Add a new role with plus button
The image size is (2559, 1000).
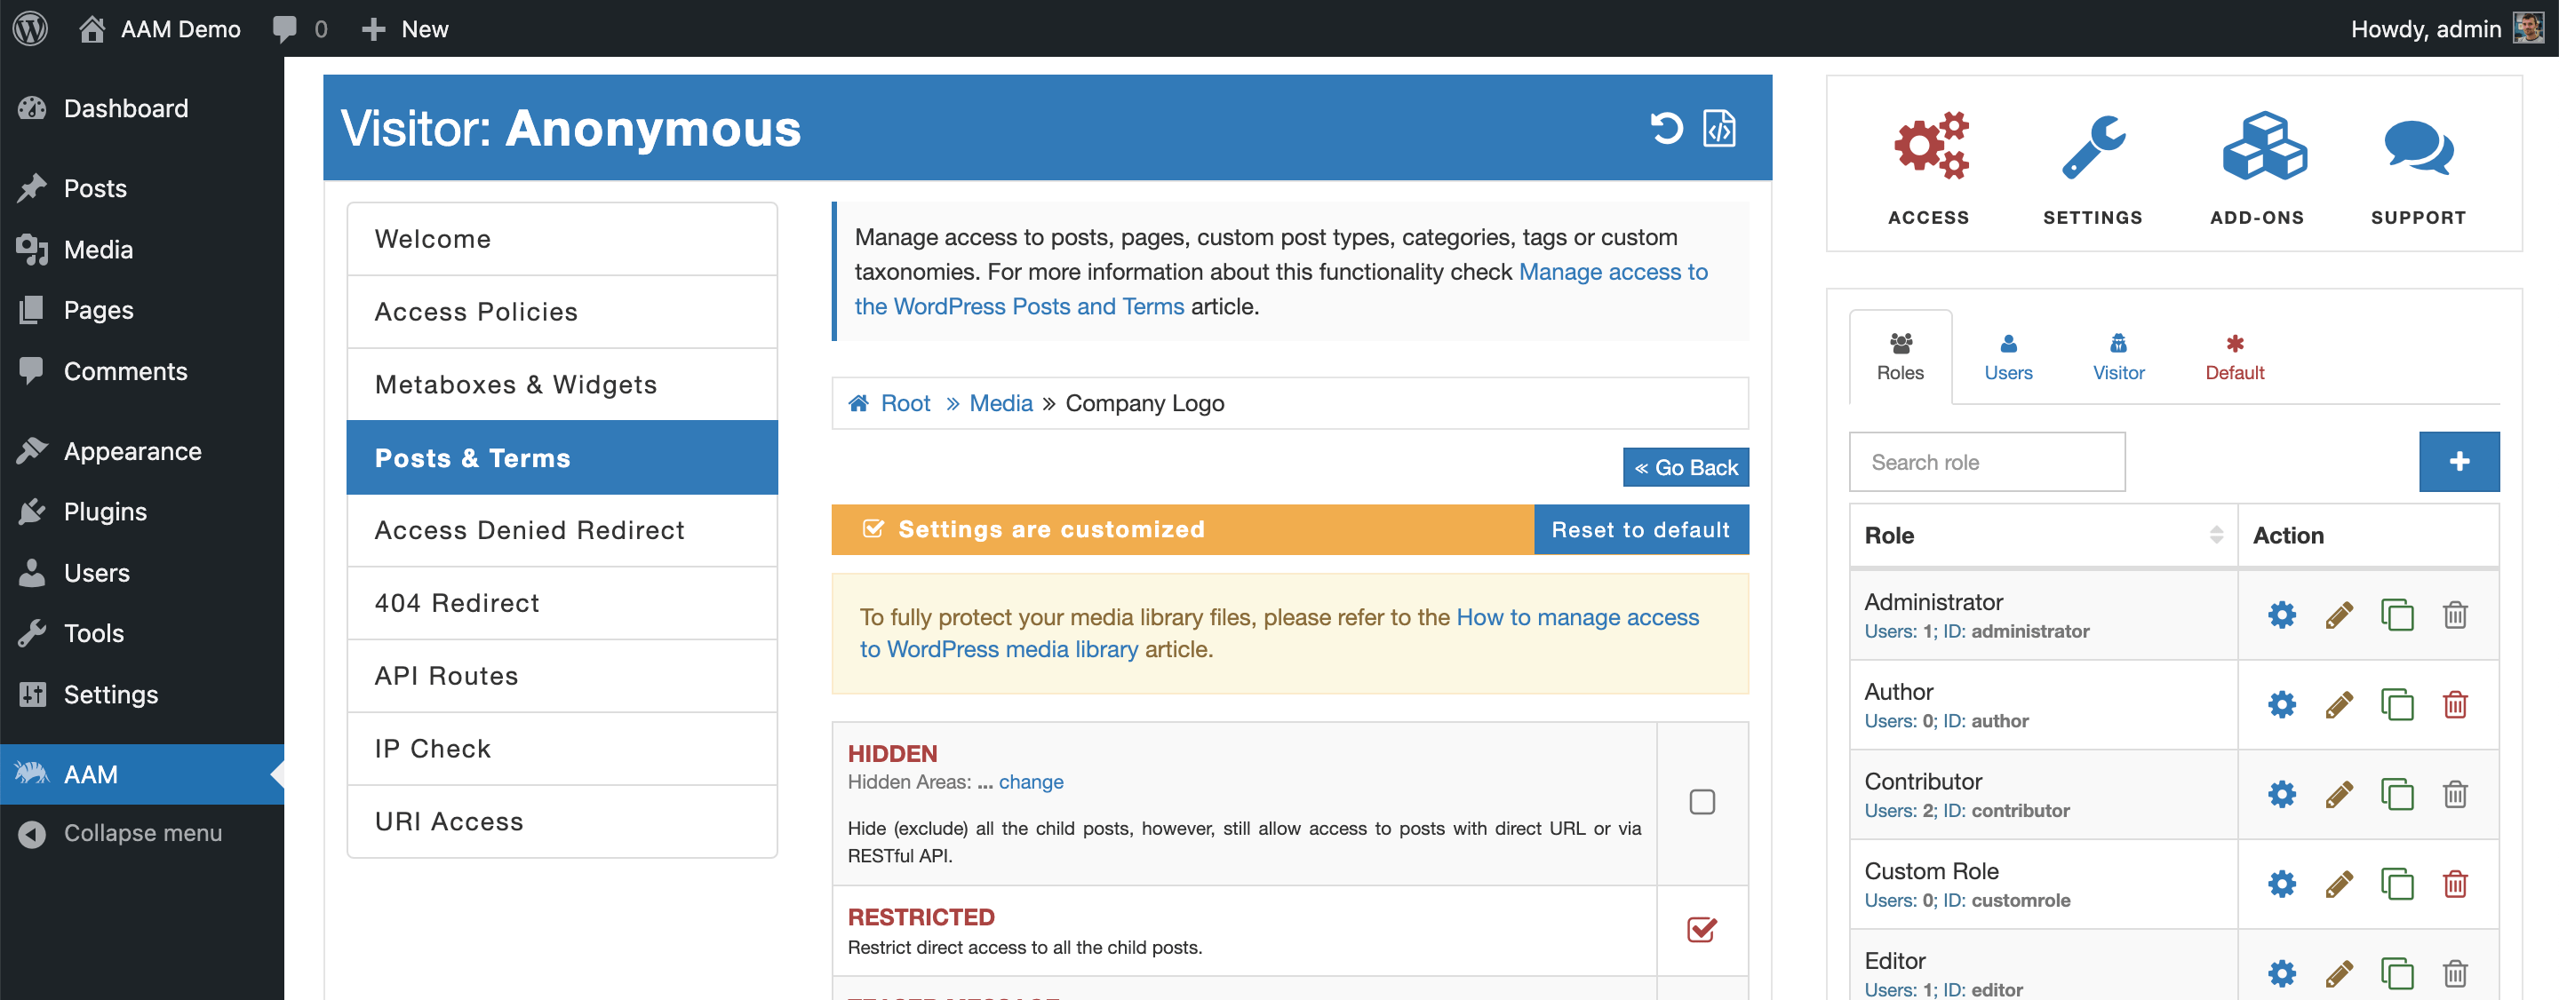click(x=2459, y=462)
